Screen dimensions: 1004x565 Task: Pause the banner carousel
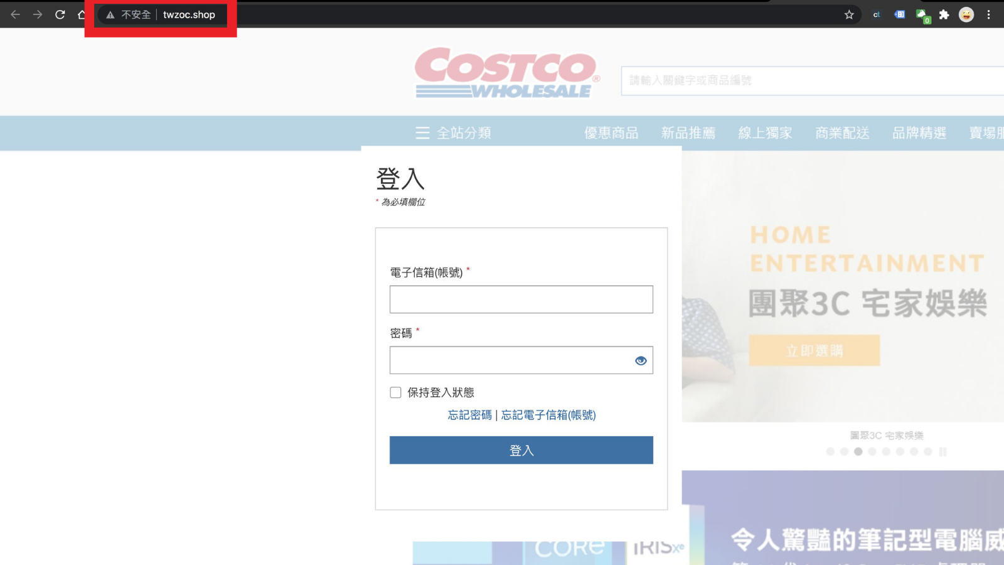click(x=943, y=451)
